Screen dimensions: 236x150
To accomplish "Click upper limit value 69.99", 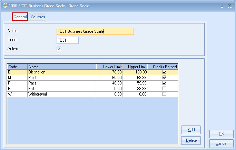I will pyautogui.click(x=135, y=78).
